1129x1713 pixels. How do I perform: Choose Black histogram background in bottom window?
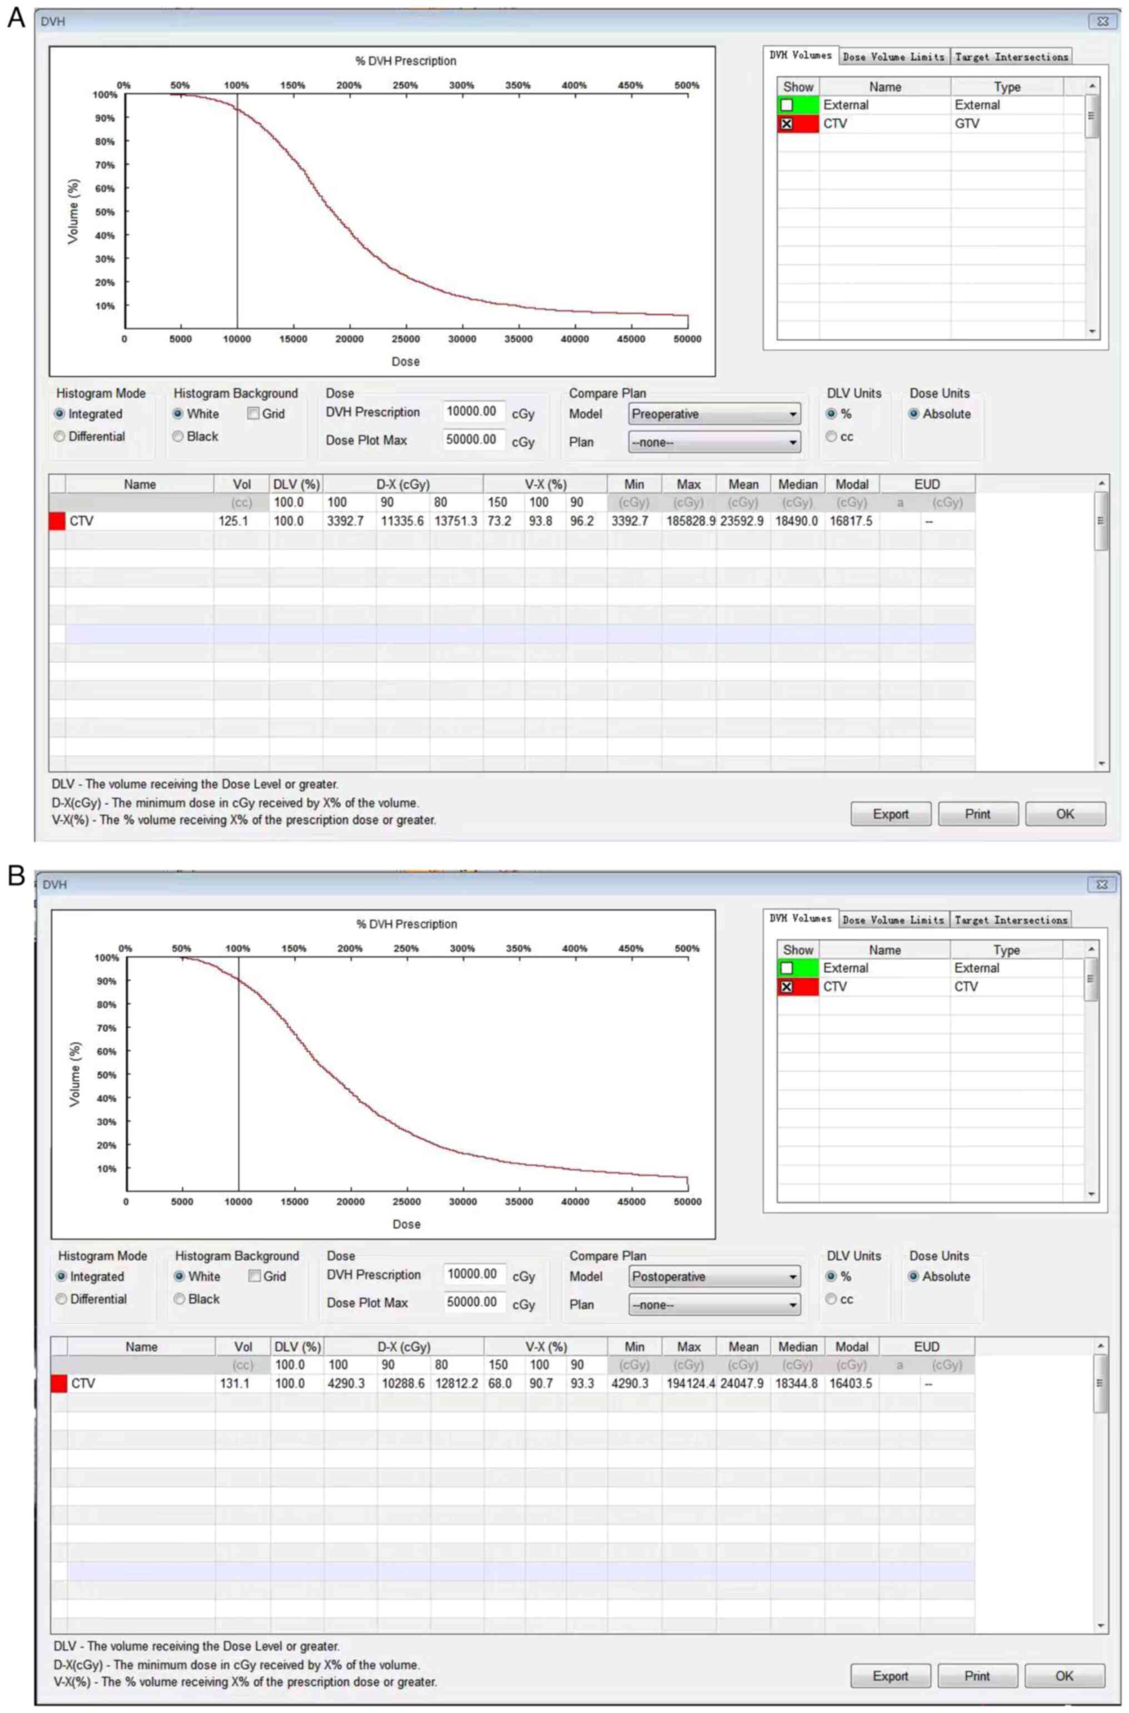pyautogui.click(x=180, y=1299)
